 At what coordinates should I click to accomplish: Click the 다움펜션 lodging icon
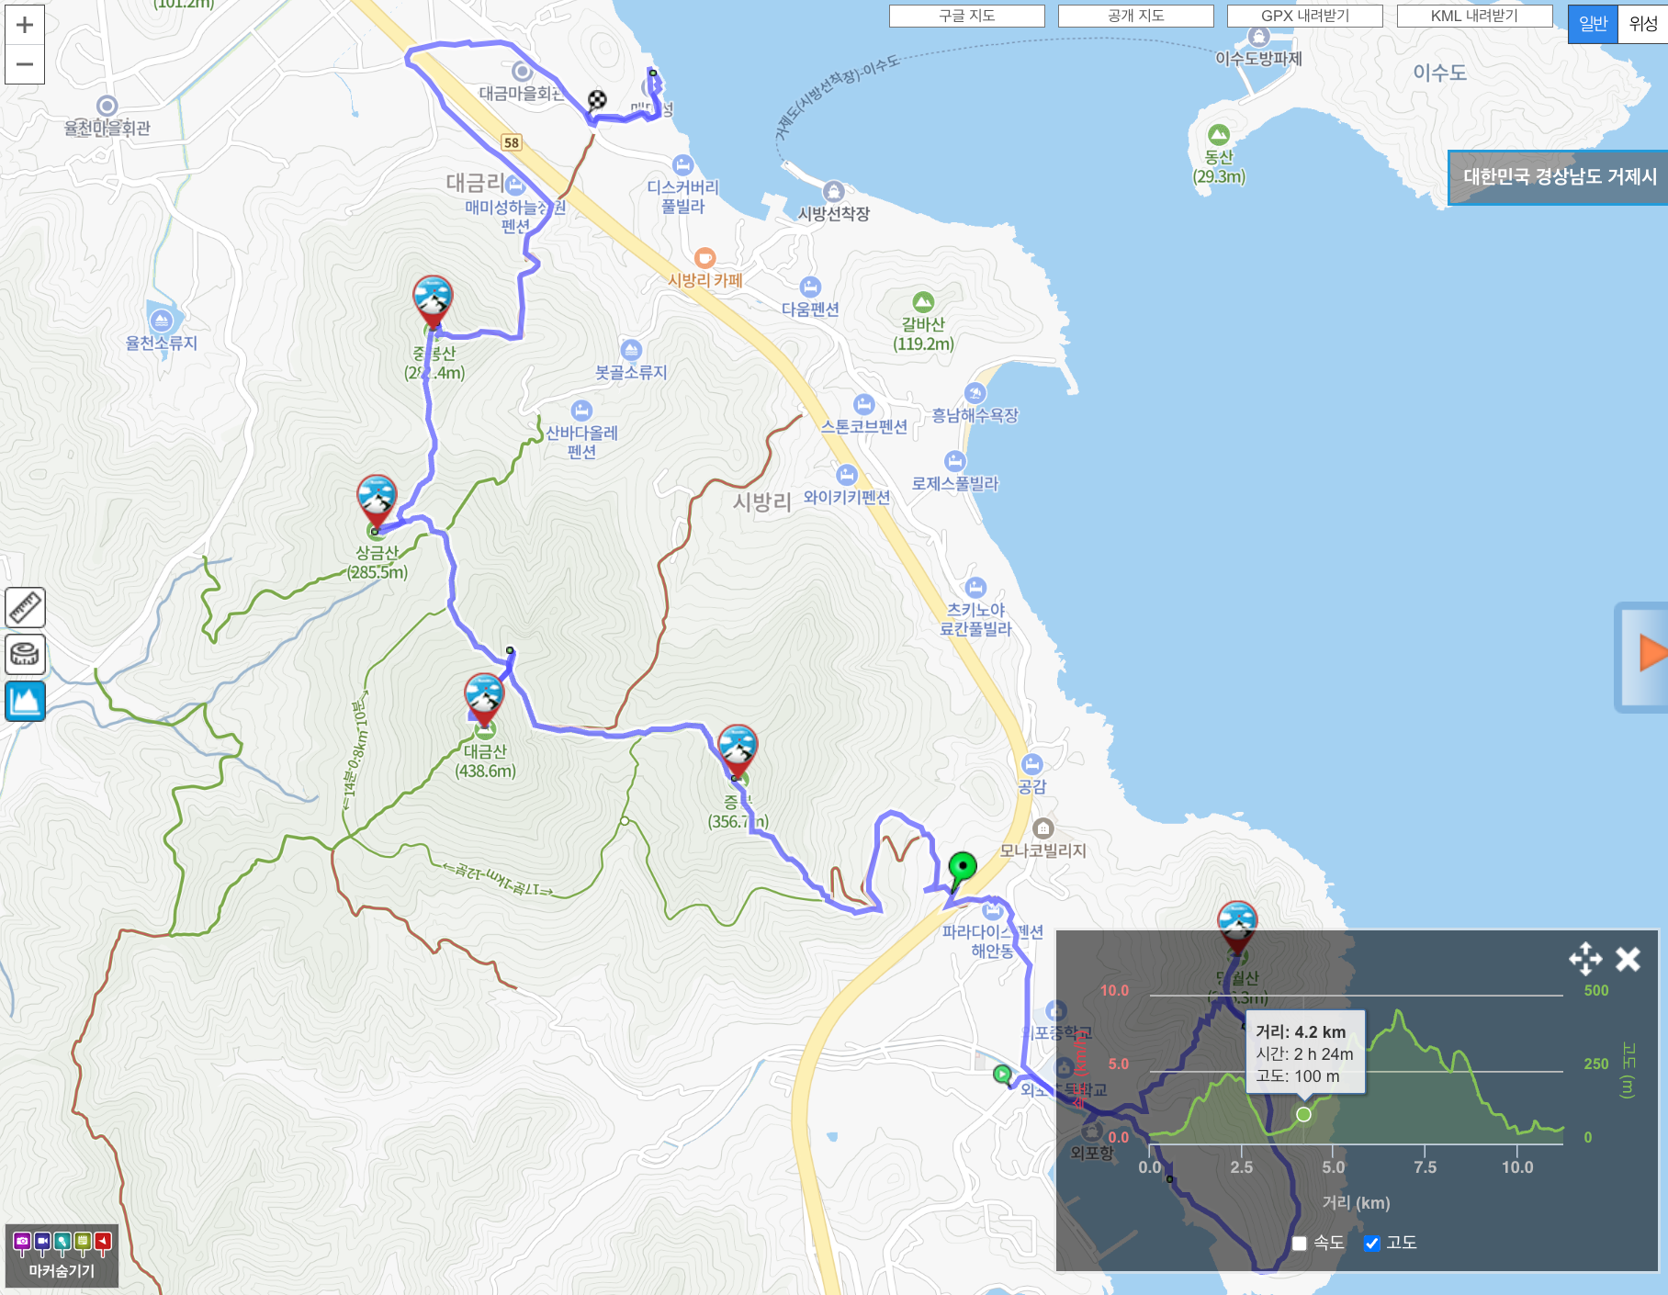[810, 287]
